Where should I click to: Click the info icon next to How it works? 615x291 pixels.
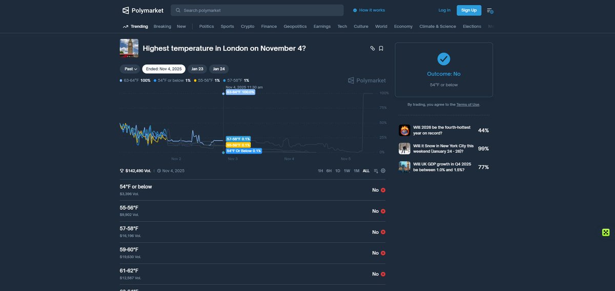[x=355, y=10]
